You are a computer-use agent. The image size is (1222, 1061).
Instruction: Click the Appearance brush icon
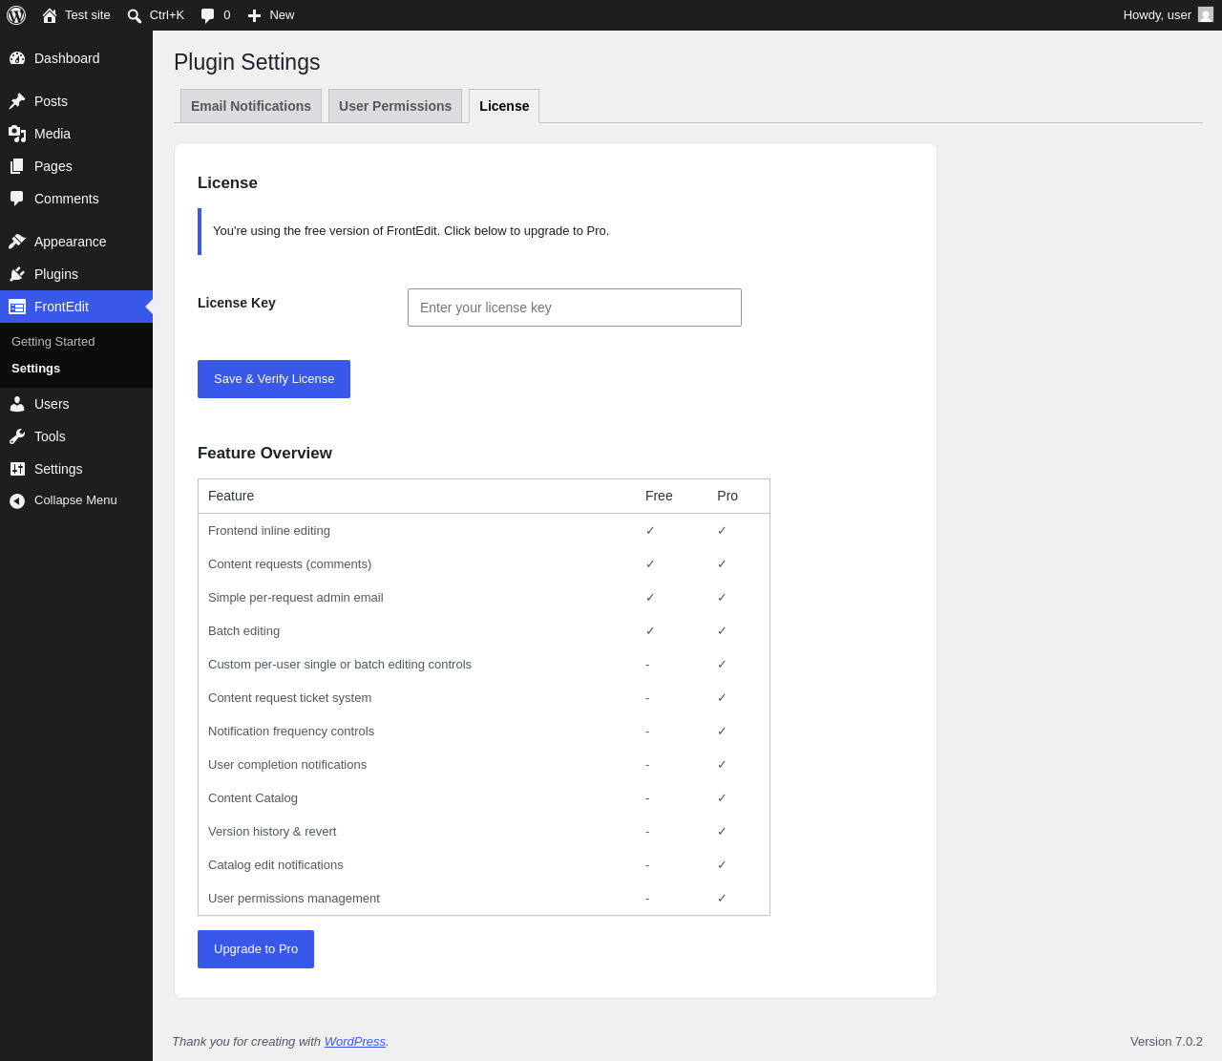pyautogui.click(x=17, y=242)
